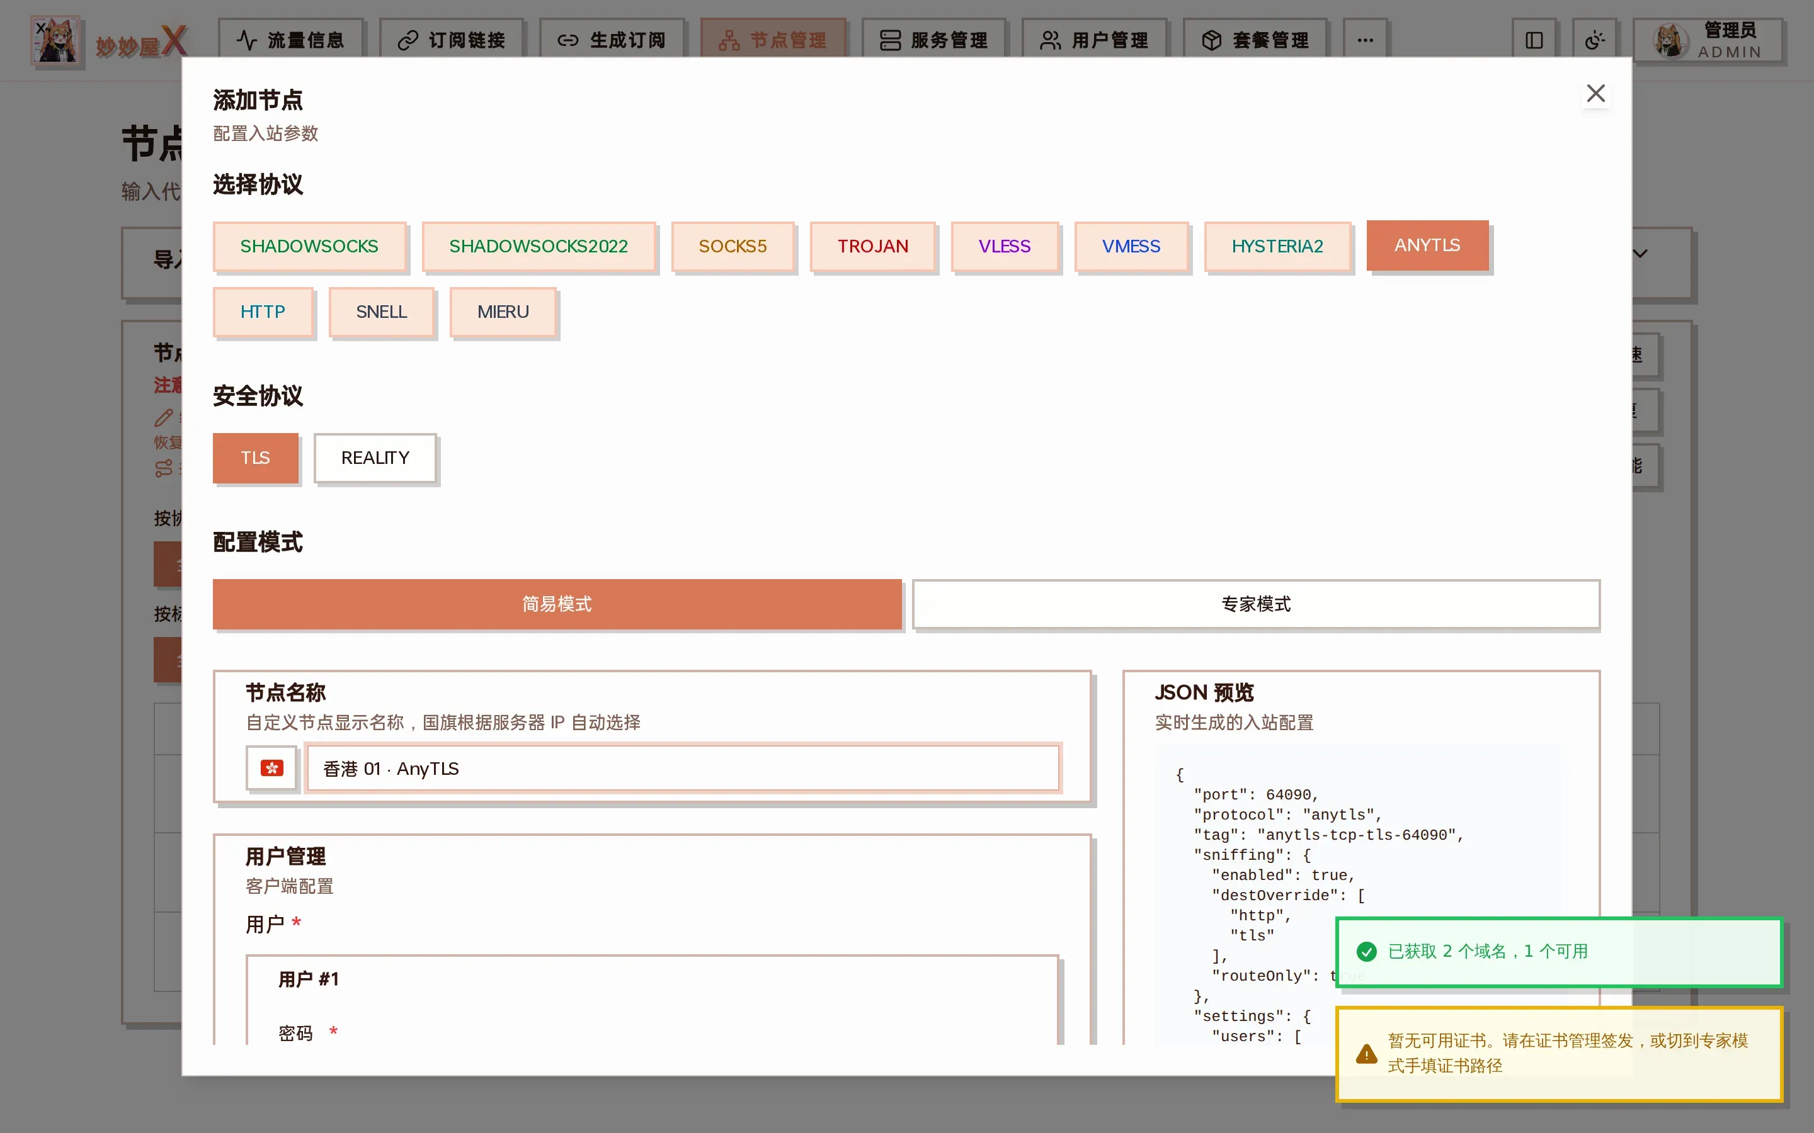Open 服务管理 tab
The height and width of the screenshot is (1133, 1814).
(x=934, y=40)
